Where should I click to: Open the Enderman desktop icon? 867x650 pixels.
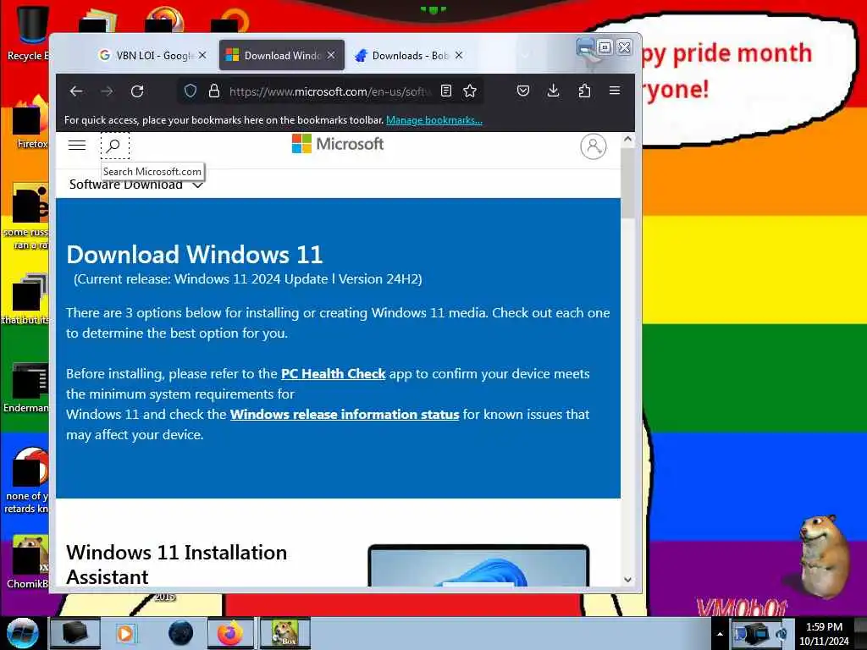click(28, 388)
